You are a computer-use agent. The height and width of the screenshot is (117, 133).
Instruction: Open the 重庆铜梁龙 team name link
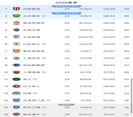coord(34,51)
